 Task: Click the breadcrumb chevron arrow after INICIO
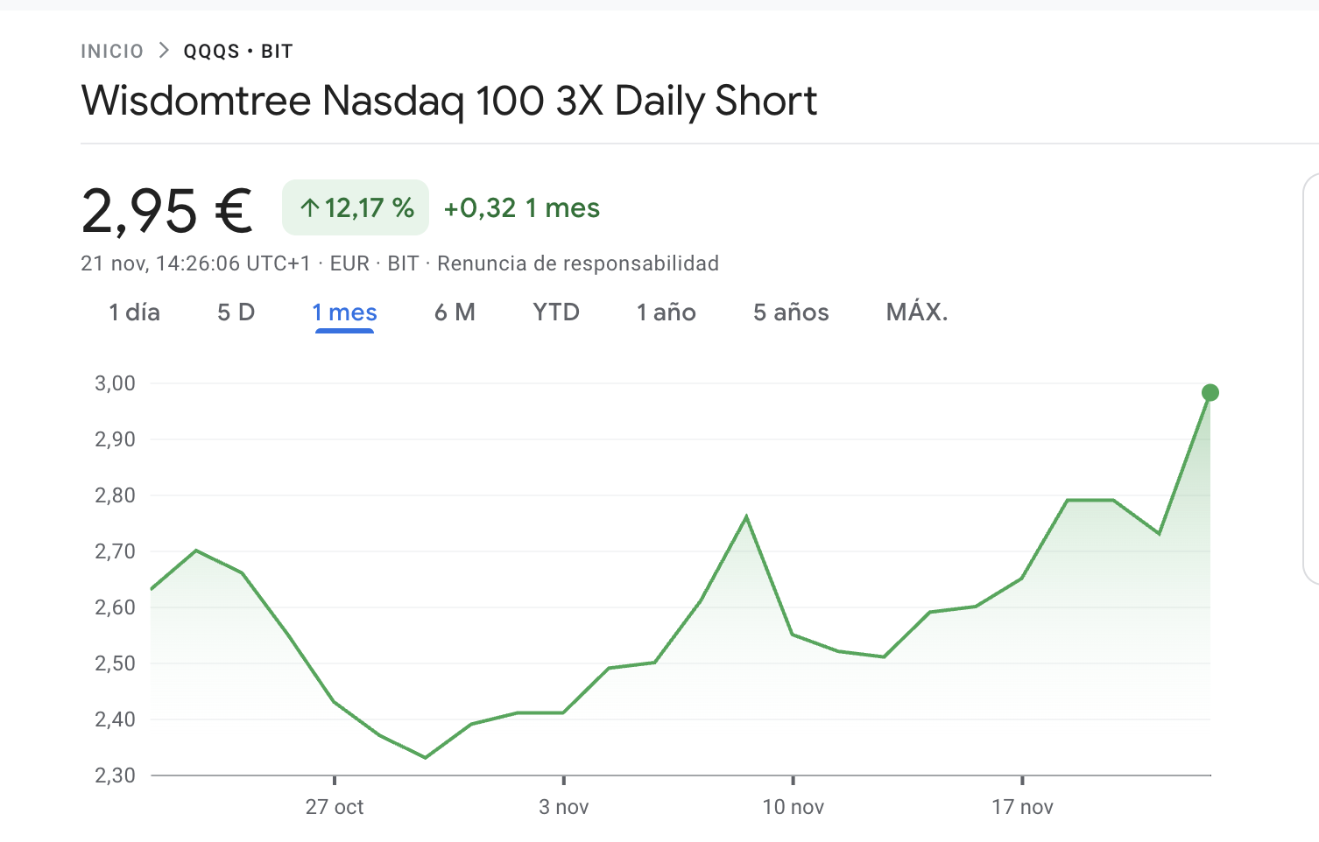(164, 51)
